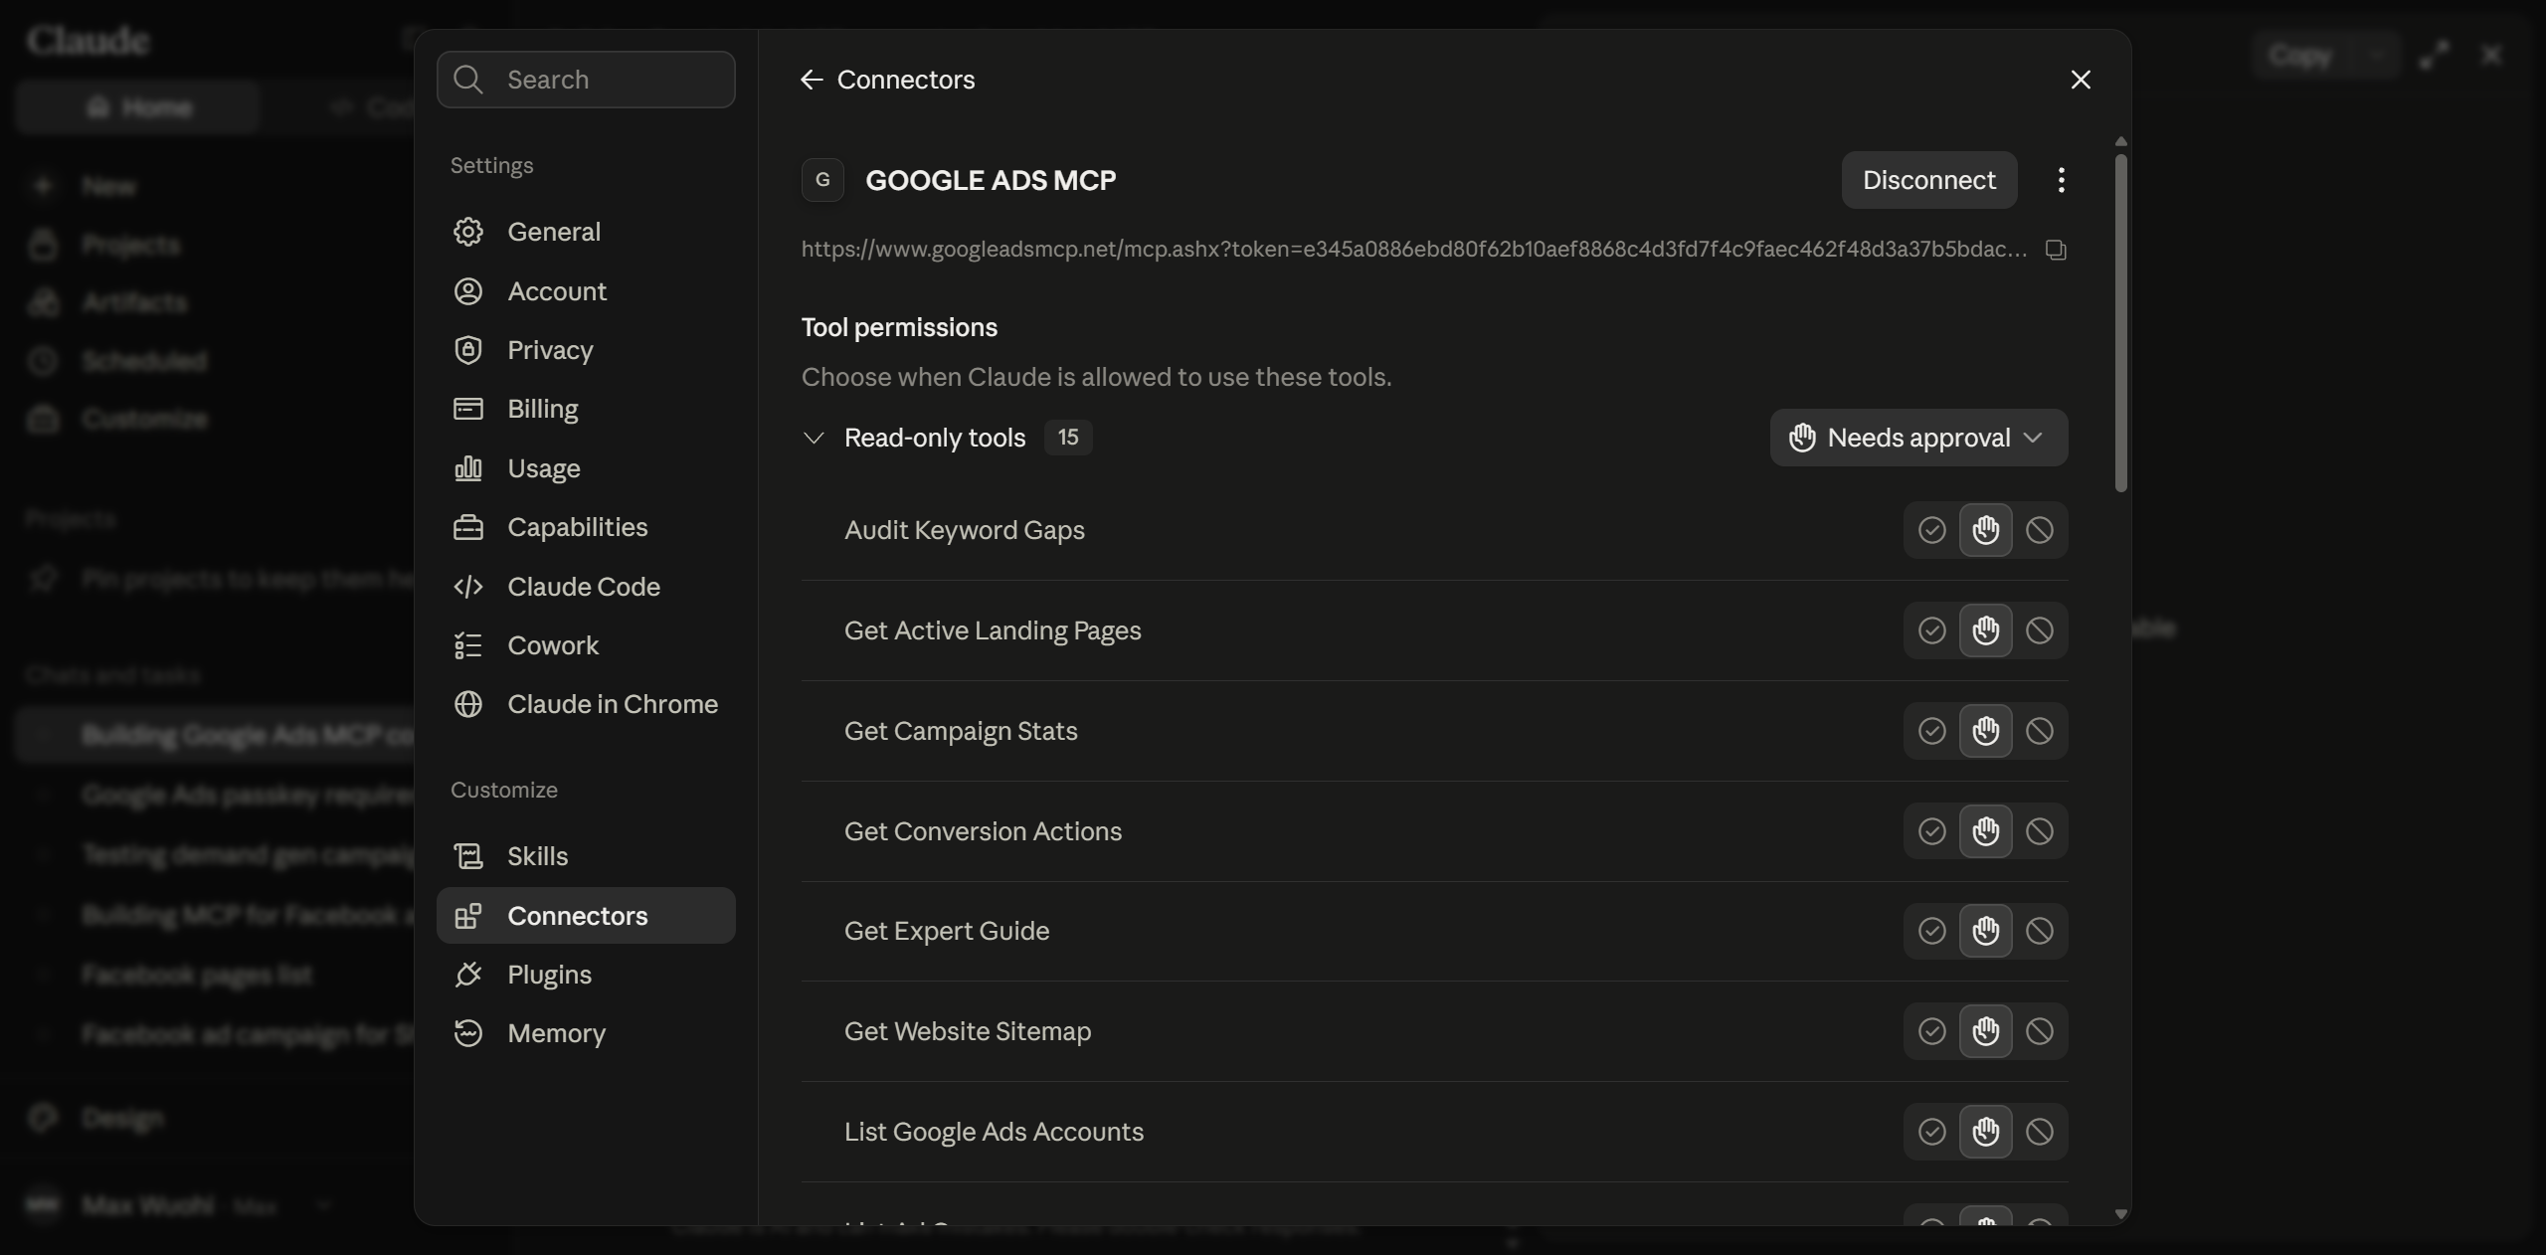Always allow Get Campaign Stats tool

coord(1931,731)
